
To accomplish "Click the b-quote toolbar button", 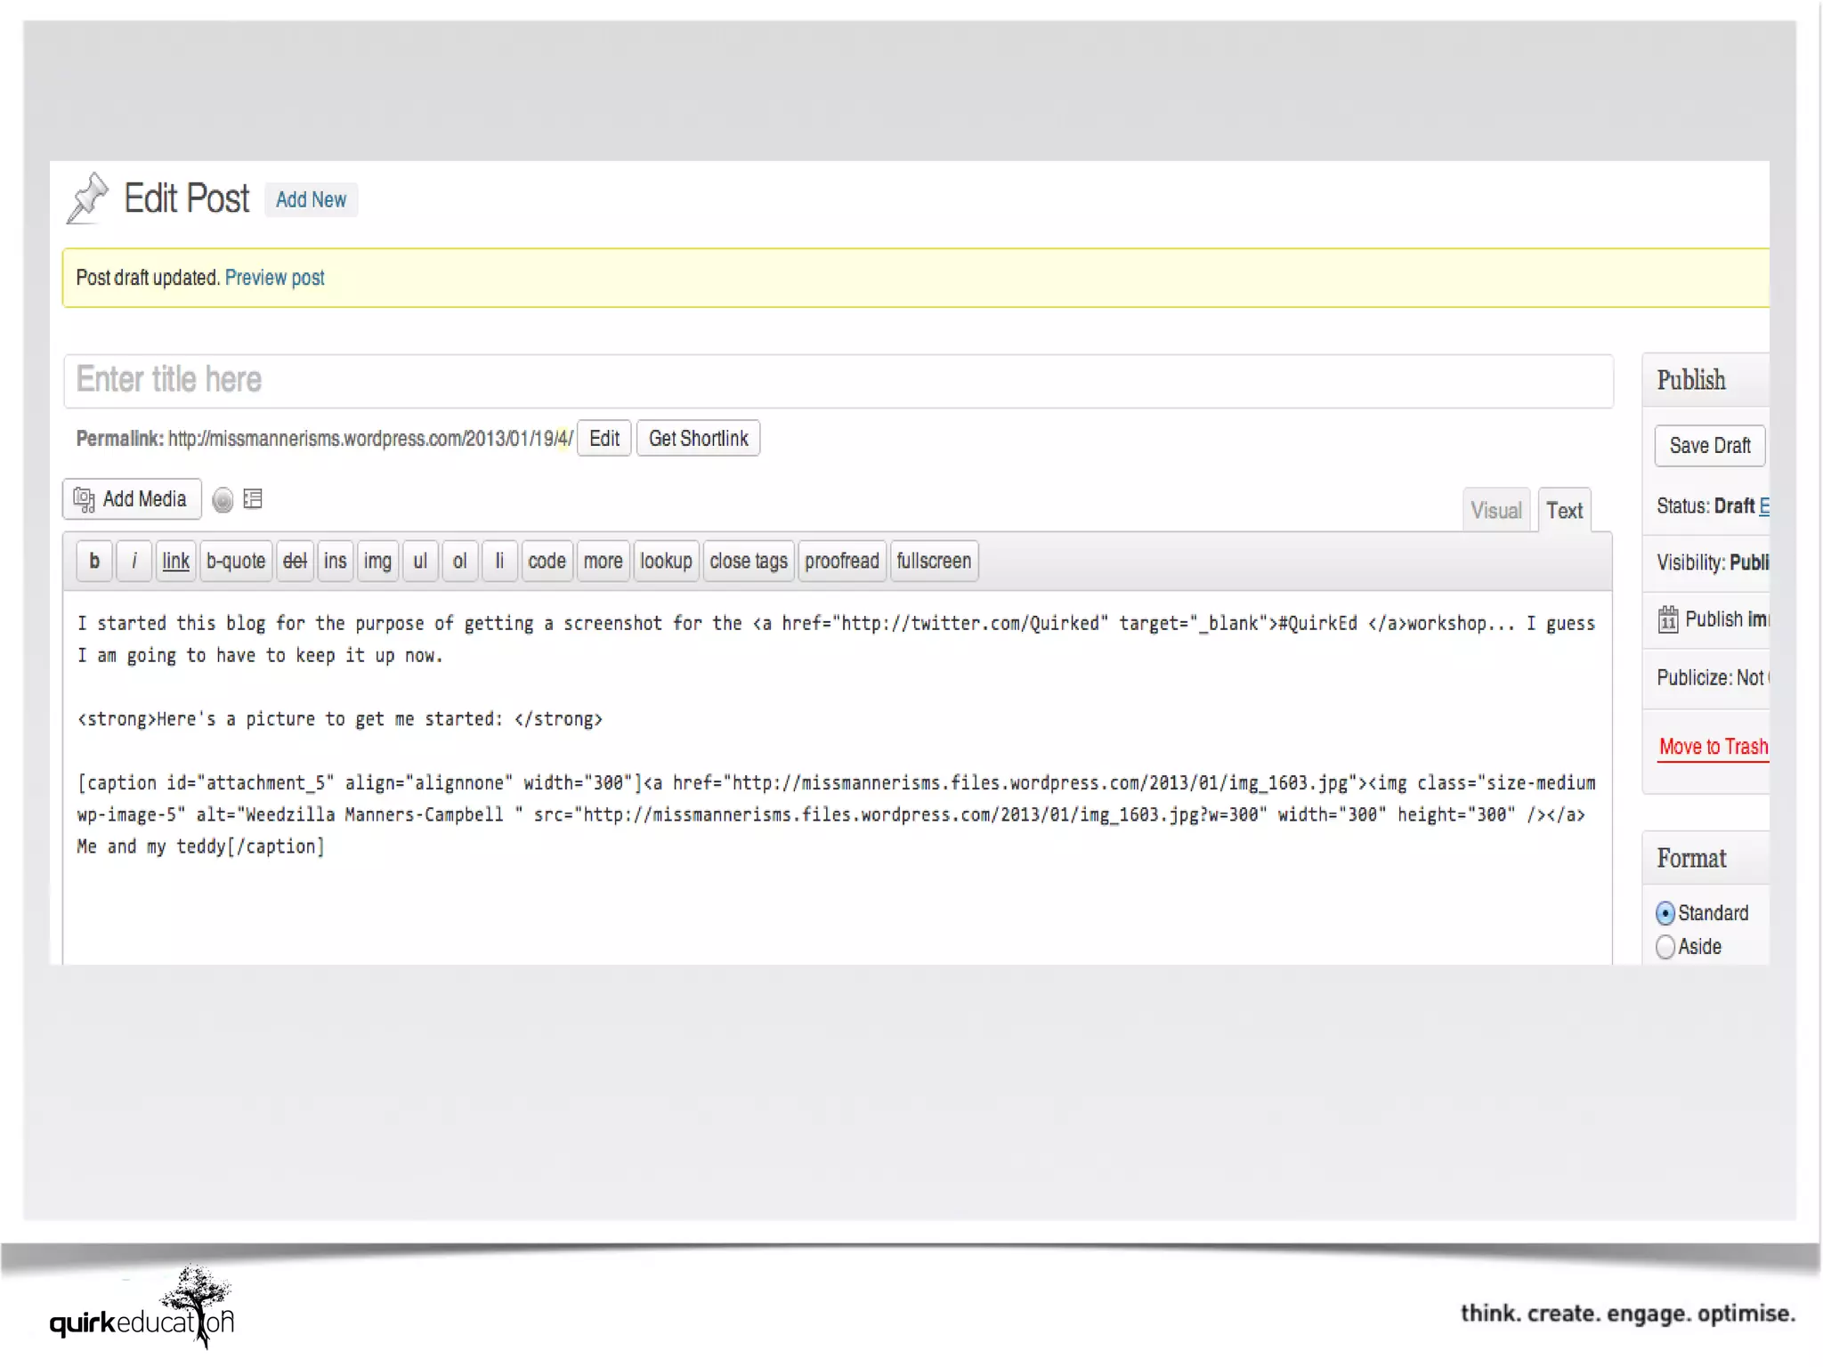I will pyautogui.click(x=236, y=562).
